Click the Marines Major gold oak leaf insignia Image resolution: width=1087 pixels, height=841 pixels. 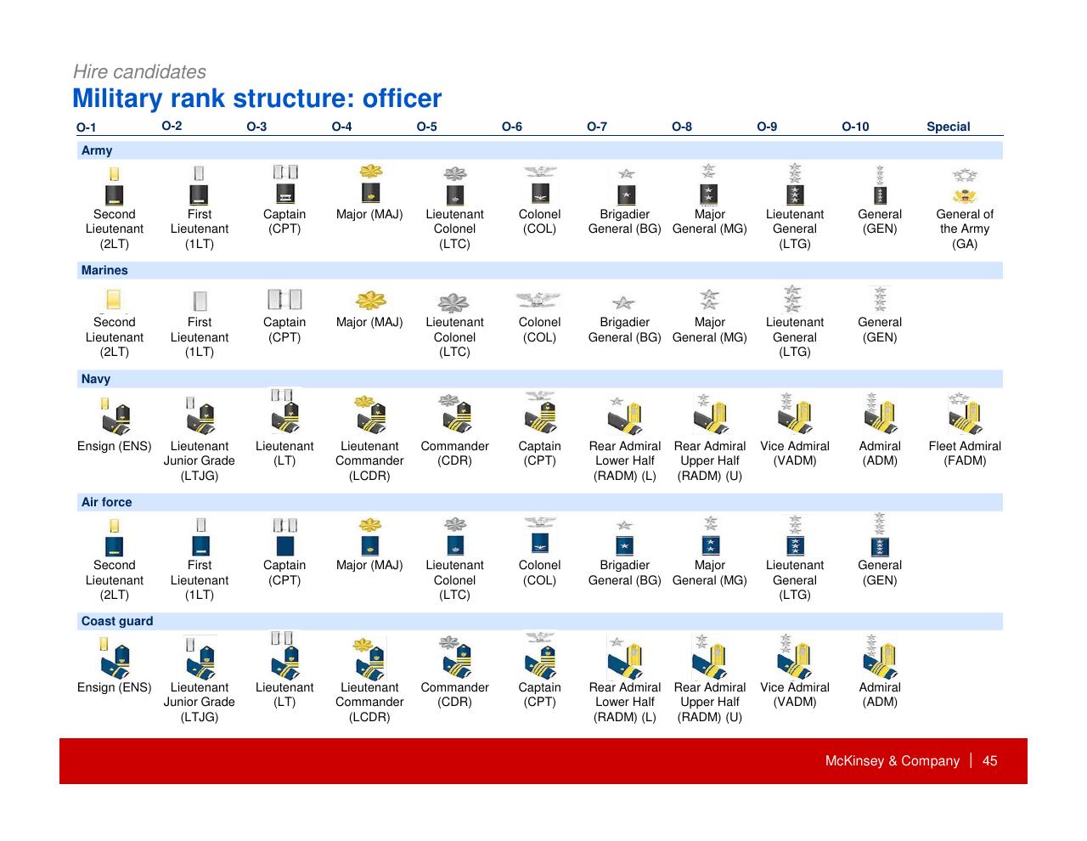[x=370, y=300]
